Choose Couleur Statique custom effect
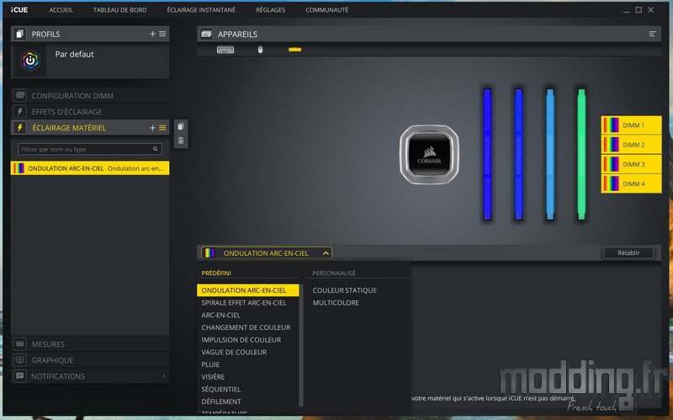The image size is (673, 420). click(x=344, y=290)
